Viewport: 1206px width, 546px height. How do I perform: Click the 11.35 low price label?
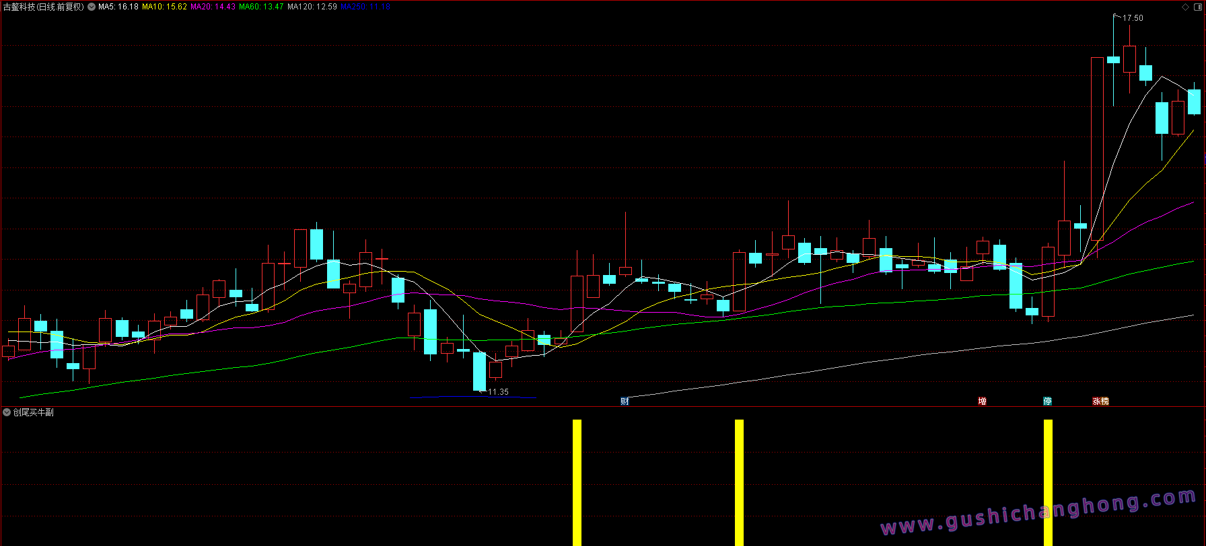click(x=498, y=392)
